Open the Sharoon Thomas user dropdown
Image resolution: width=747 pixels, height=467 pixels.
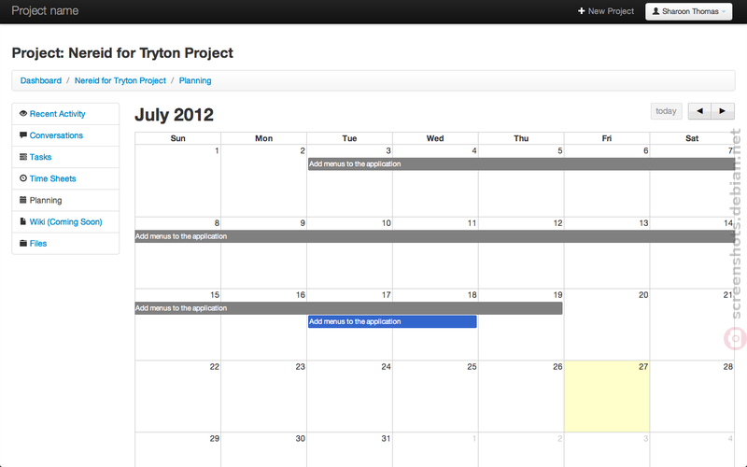688,11
